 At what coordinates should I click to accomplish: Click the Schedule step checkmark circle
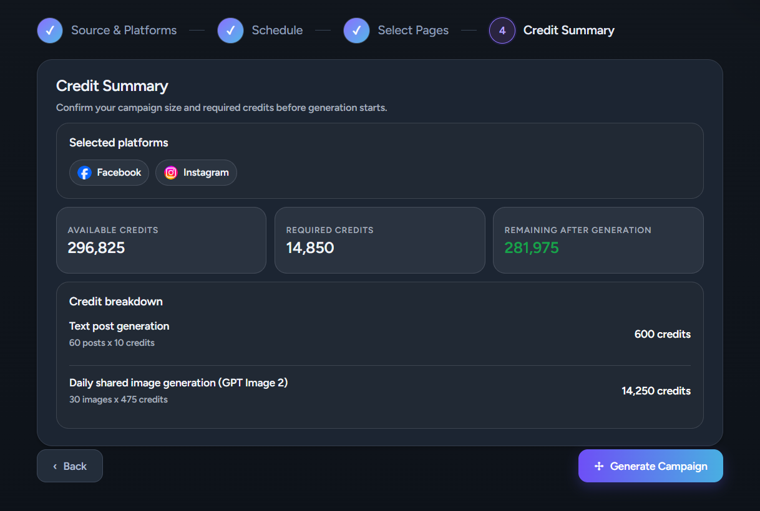click(230, 31)
